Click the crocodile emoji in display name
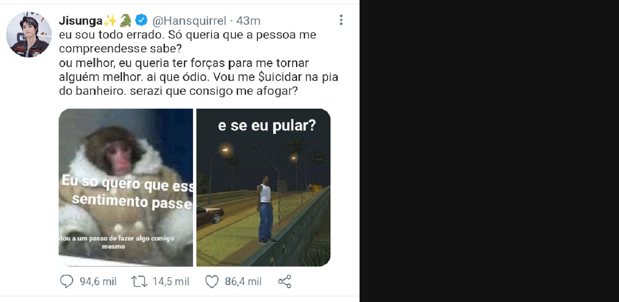This screenshot has width=619, height=302. (x=126, y=20)
